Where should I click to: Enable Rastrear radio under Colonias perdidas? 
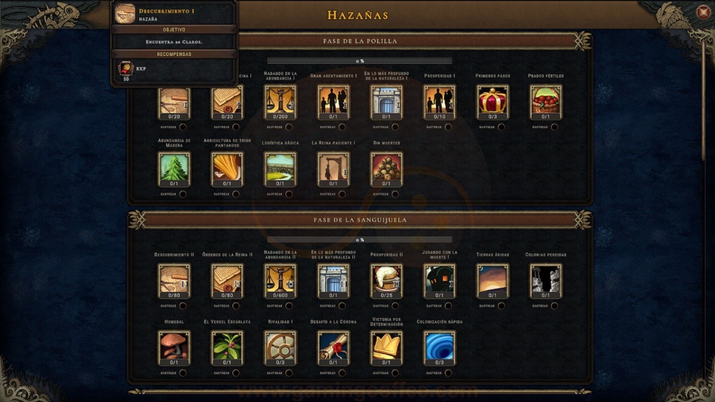(554, 306)
